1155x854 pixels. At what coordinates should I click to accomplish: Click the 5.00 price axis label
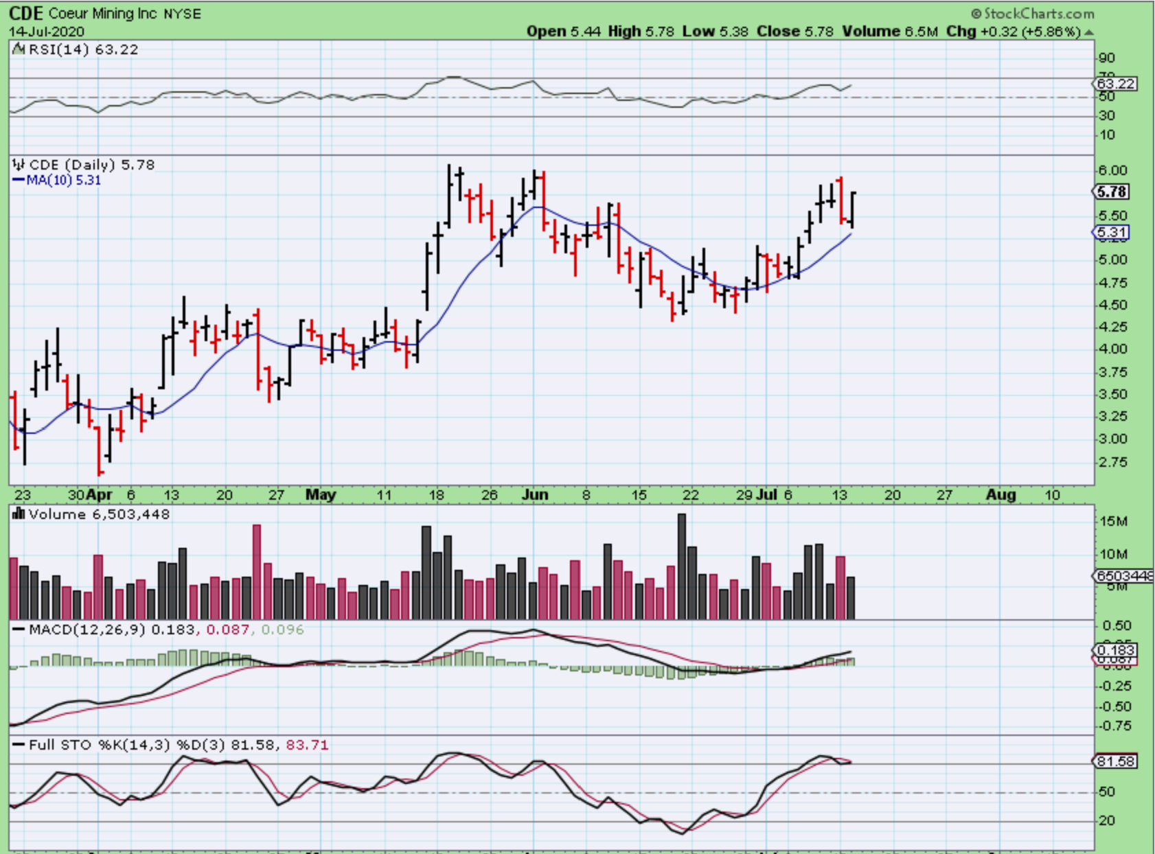(1112, 260)
